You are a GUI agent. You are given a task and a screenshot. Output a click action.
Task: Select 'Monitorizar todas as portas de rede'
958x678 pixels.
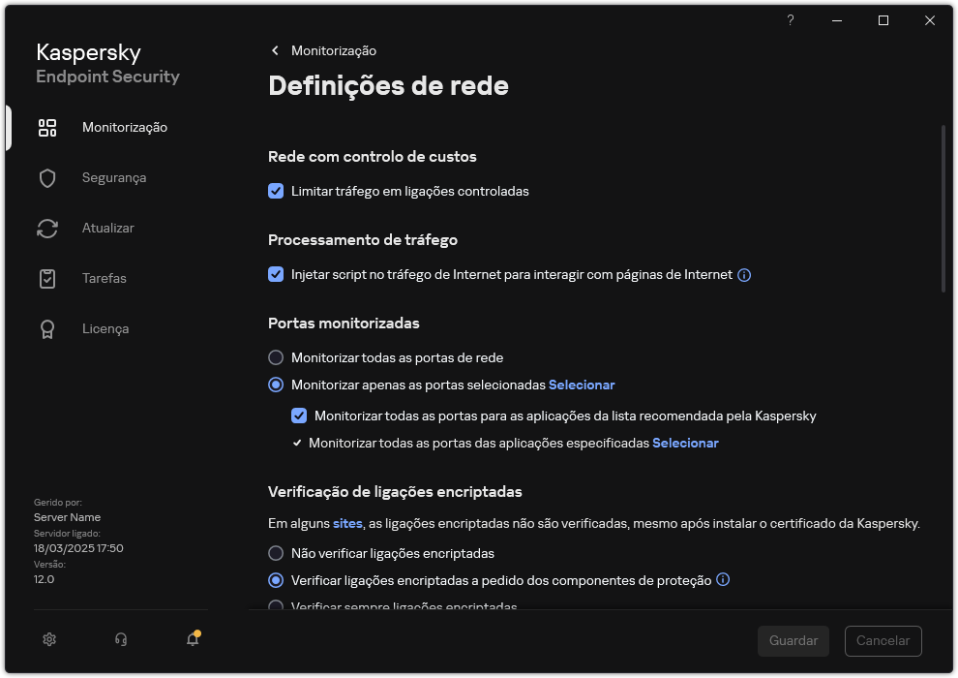click(276, 357)
